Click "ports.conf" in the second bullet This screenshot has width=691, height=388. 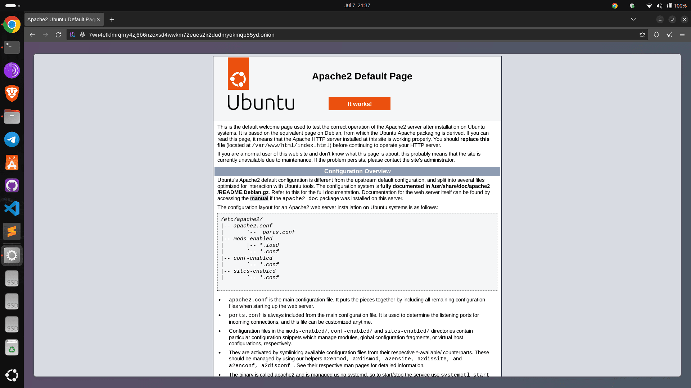coord(245,315)
